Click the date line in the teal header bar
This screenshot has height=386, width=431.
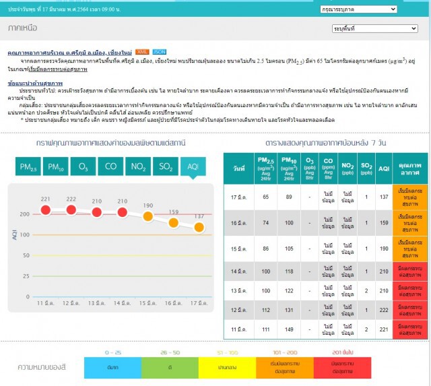point(65,9)
